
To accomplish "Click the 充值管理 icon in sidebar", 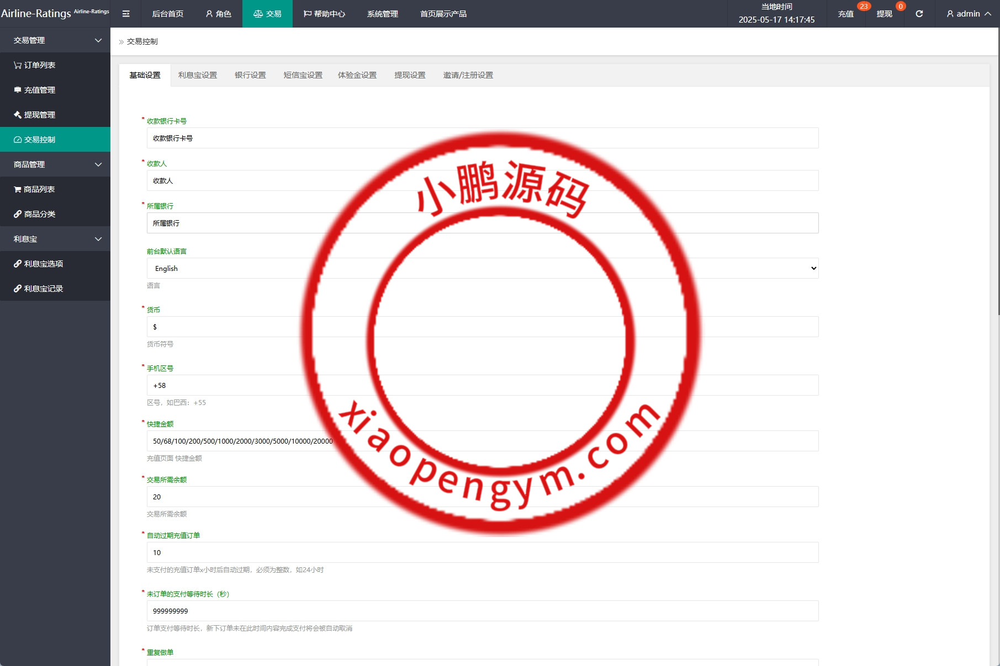I will click(17, 89).
